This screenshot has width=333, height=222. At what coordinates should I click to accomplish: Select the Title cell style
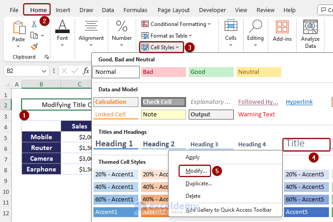[x=306, y=144]
